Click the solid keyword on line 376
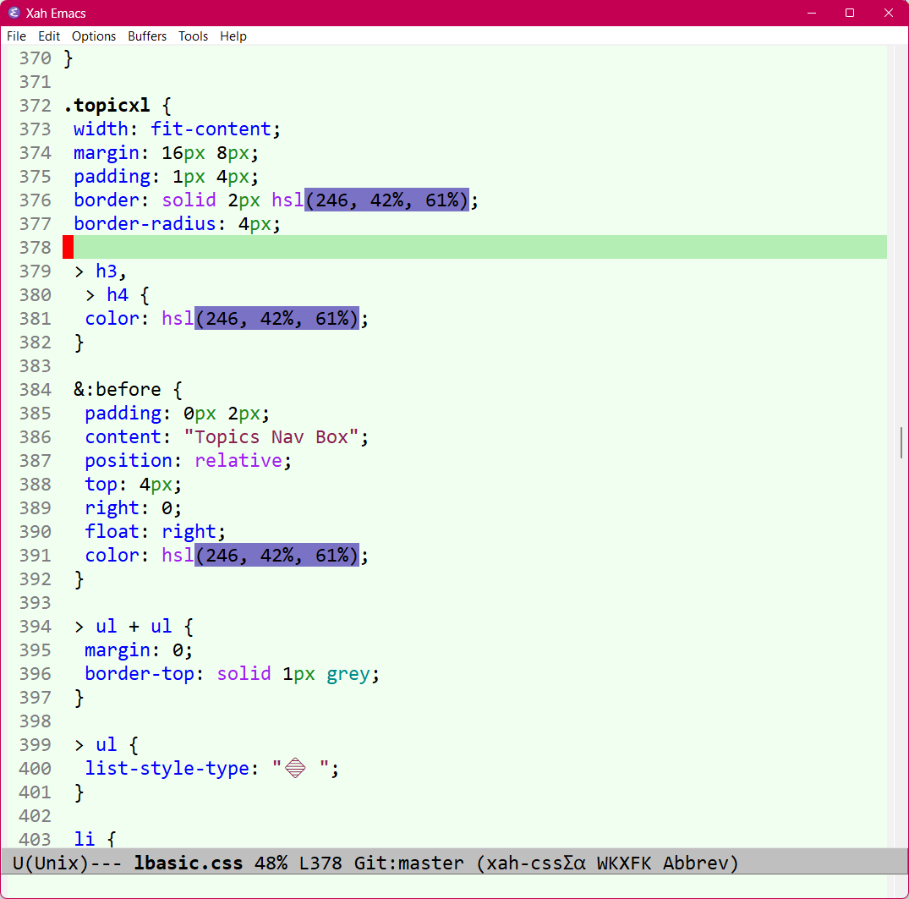This screenshot has width=909, height=899. pyautogui.click(x=189, y=200)
